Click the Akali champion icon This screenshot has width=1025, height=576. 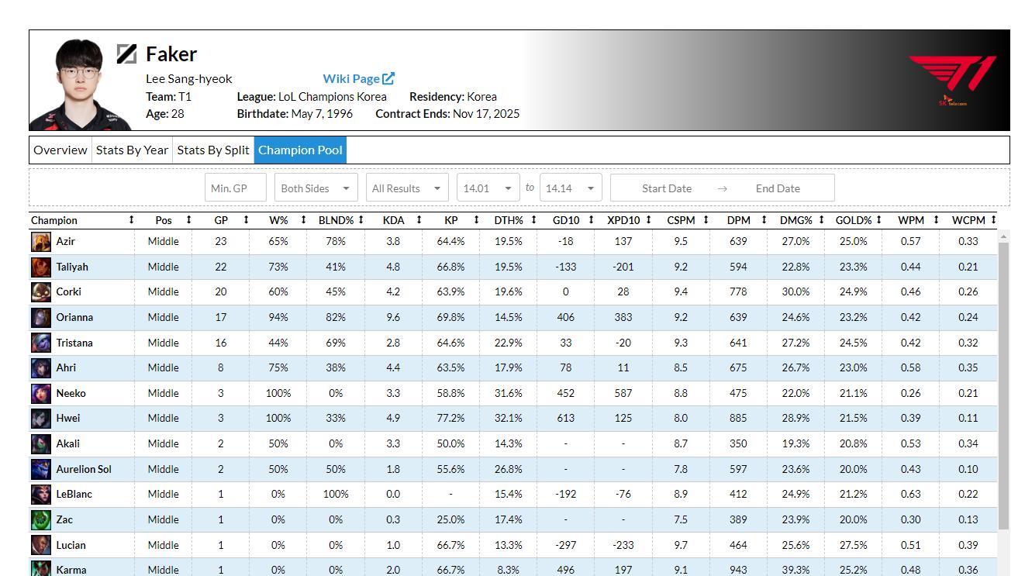41,443
